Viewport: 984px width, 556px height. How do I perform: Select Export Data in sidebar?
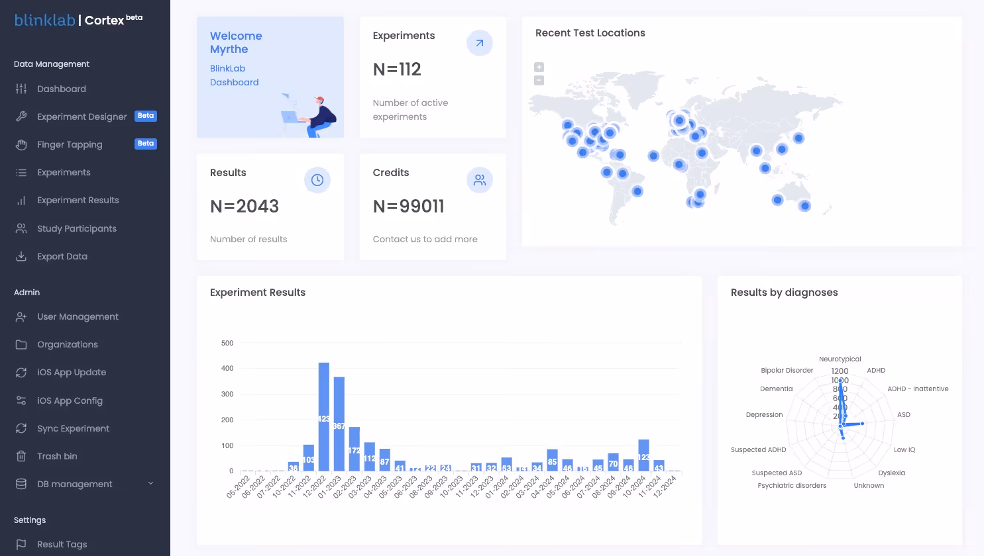pyautogui.click(x=62, y=256)
